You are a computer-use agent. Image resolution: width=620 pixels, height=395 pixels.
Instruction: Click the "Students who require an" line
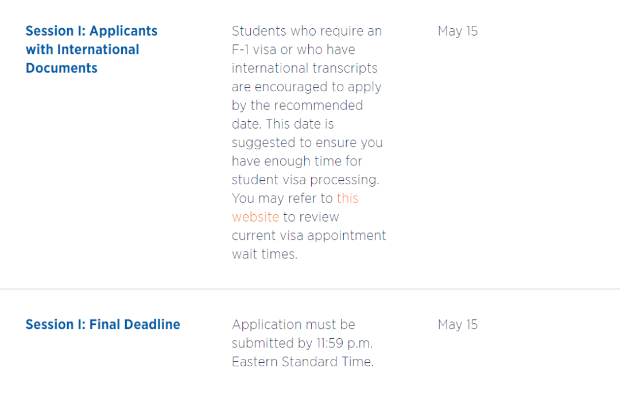coord(307,31)
